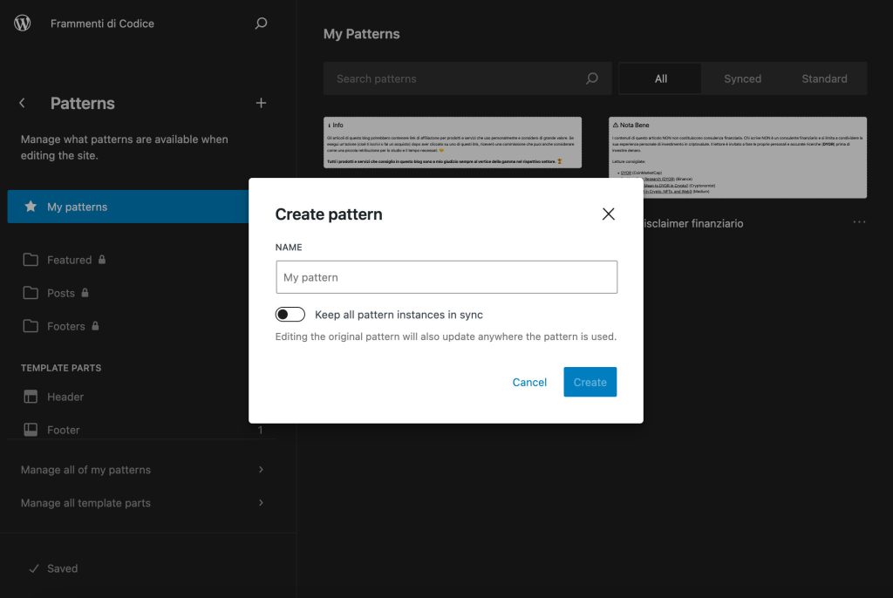Switch to the Synced tab
893x598 pixels.
[x=741, y=78]
